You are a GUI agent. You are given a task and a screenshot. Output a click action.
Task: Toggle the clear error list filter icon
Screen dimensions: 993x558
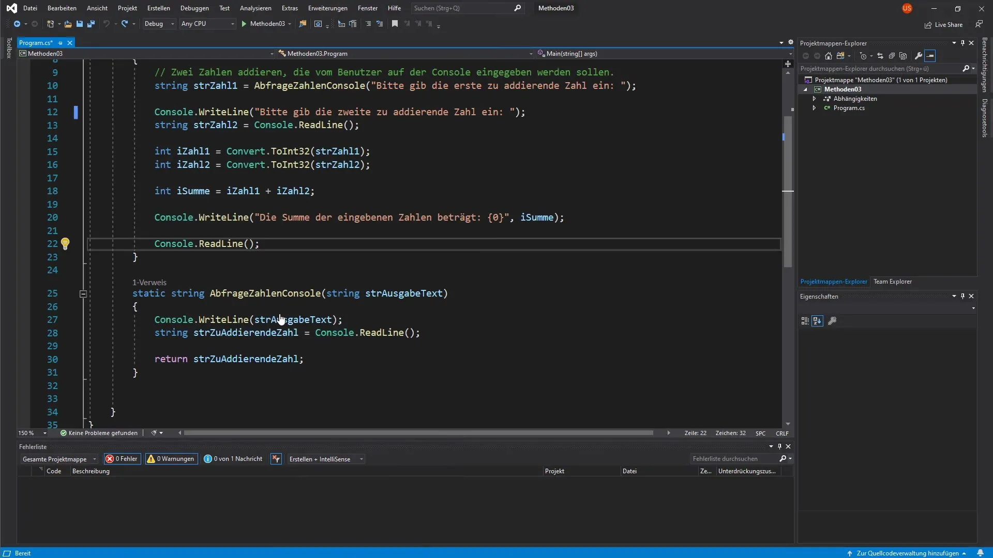(x=276, y=459)
